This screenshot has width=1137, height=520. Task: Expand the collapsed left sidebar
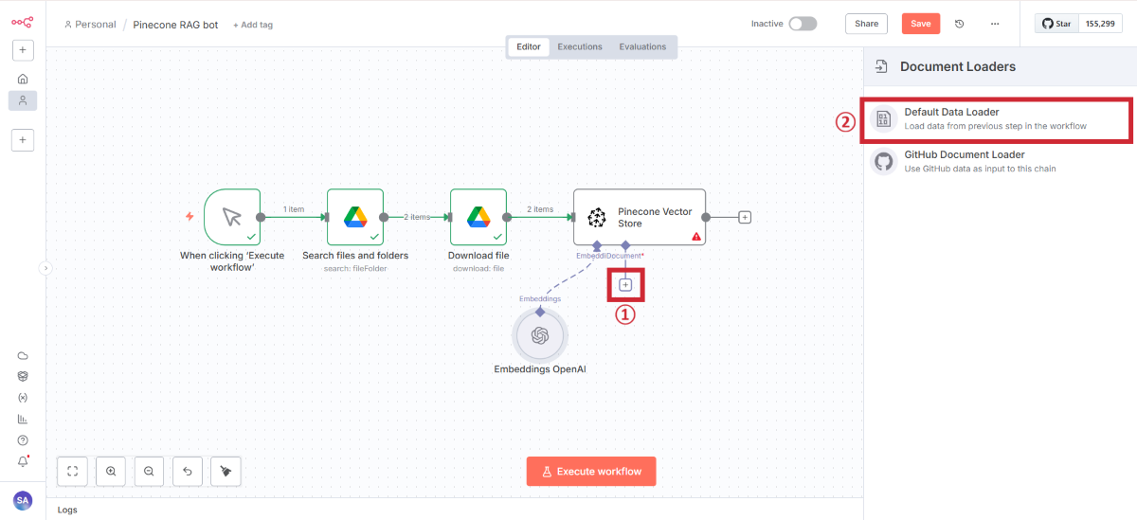coord(44,269)
